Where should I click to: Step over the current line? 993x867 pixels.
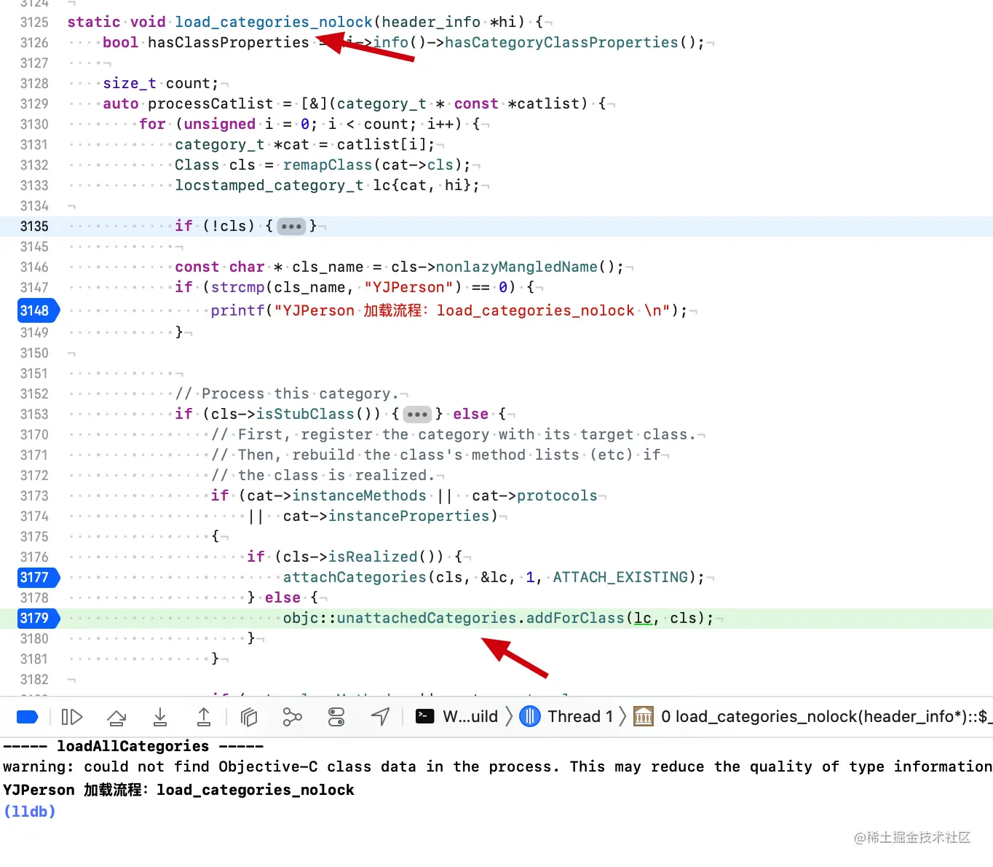click(117, 717)
